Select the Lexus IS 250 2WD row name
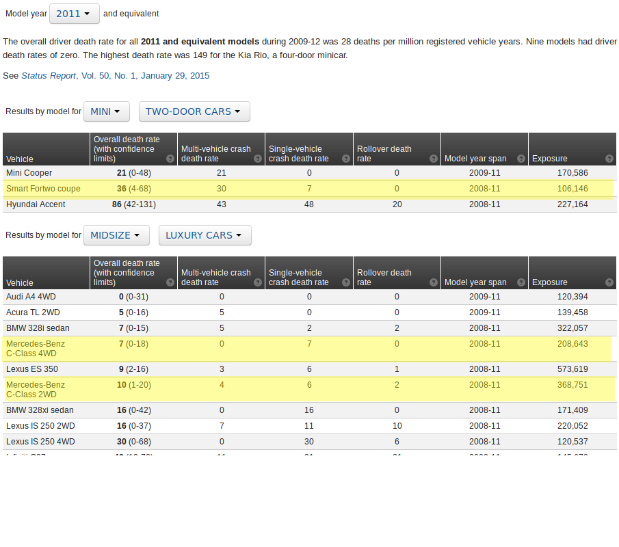The image size is (619, 547). pos(40,426)
